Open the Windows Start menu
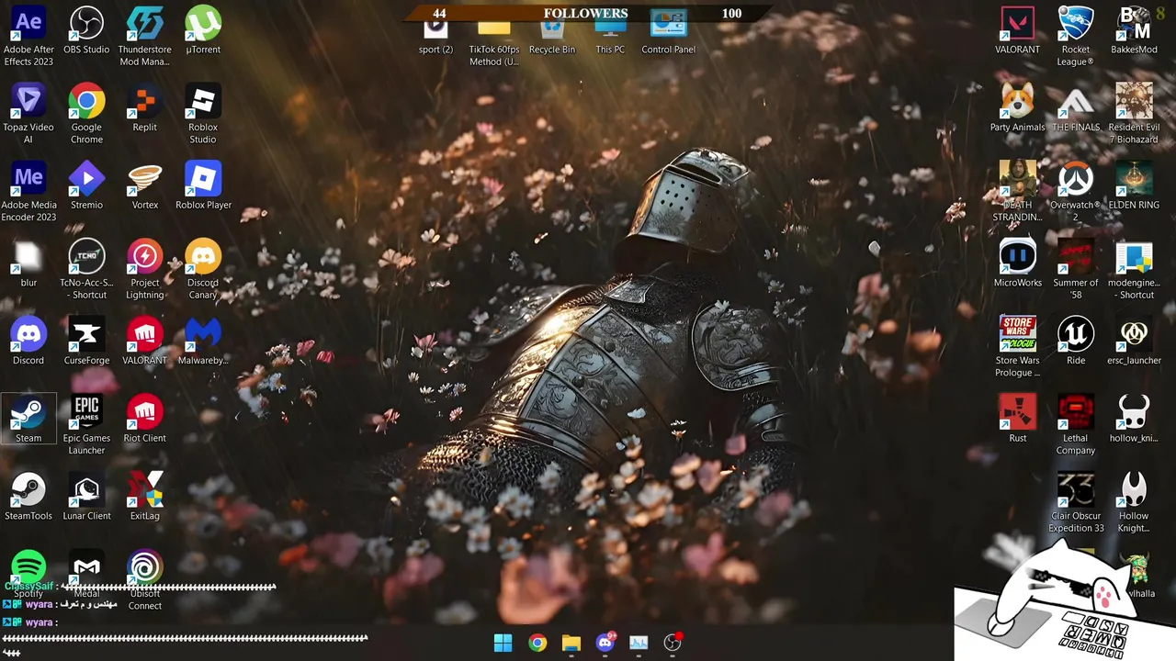This screenshot has height=661, width=1176. point(503,643)
